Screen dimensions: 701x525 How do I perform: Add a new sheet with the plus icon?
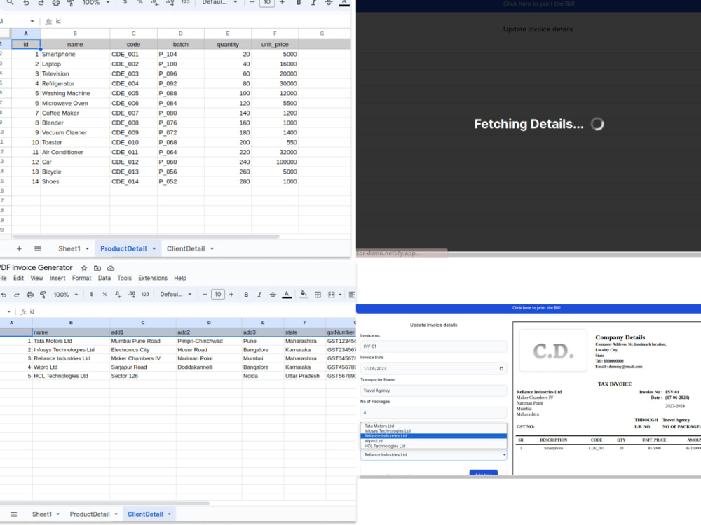[19, 248]
